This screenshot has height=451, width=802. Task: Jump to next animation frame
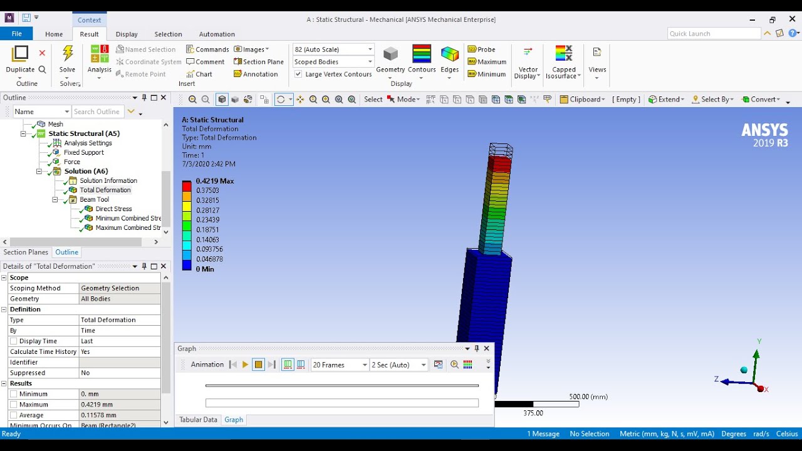pos(271,365)
